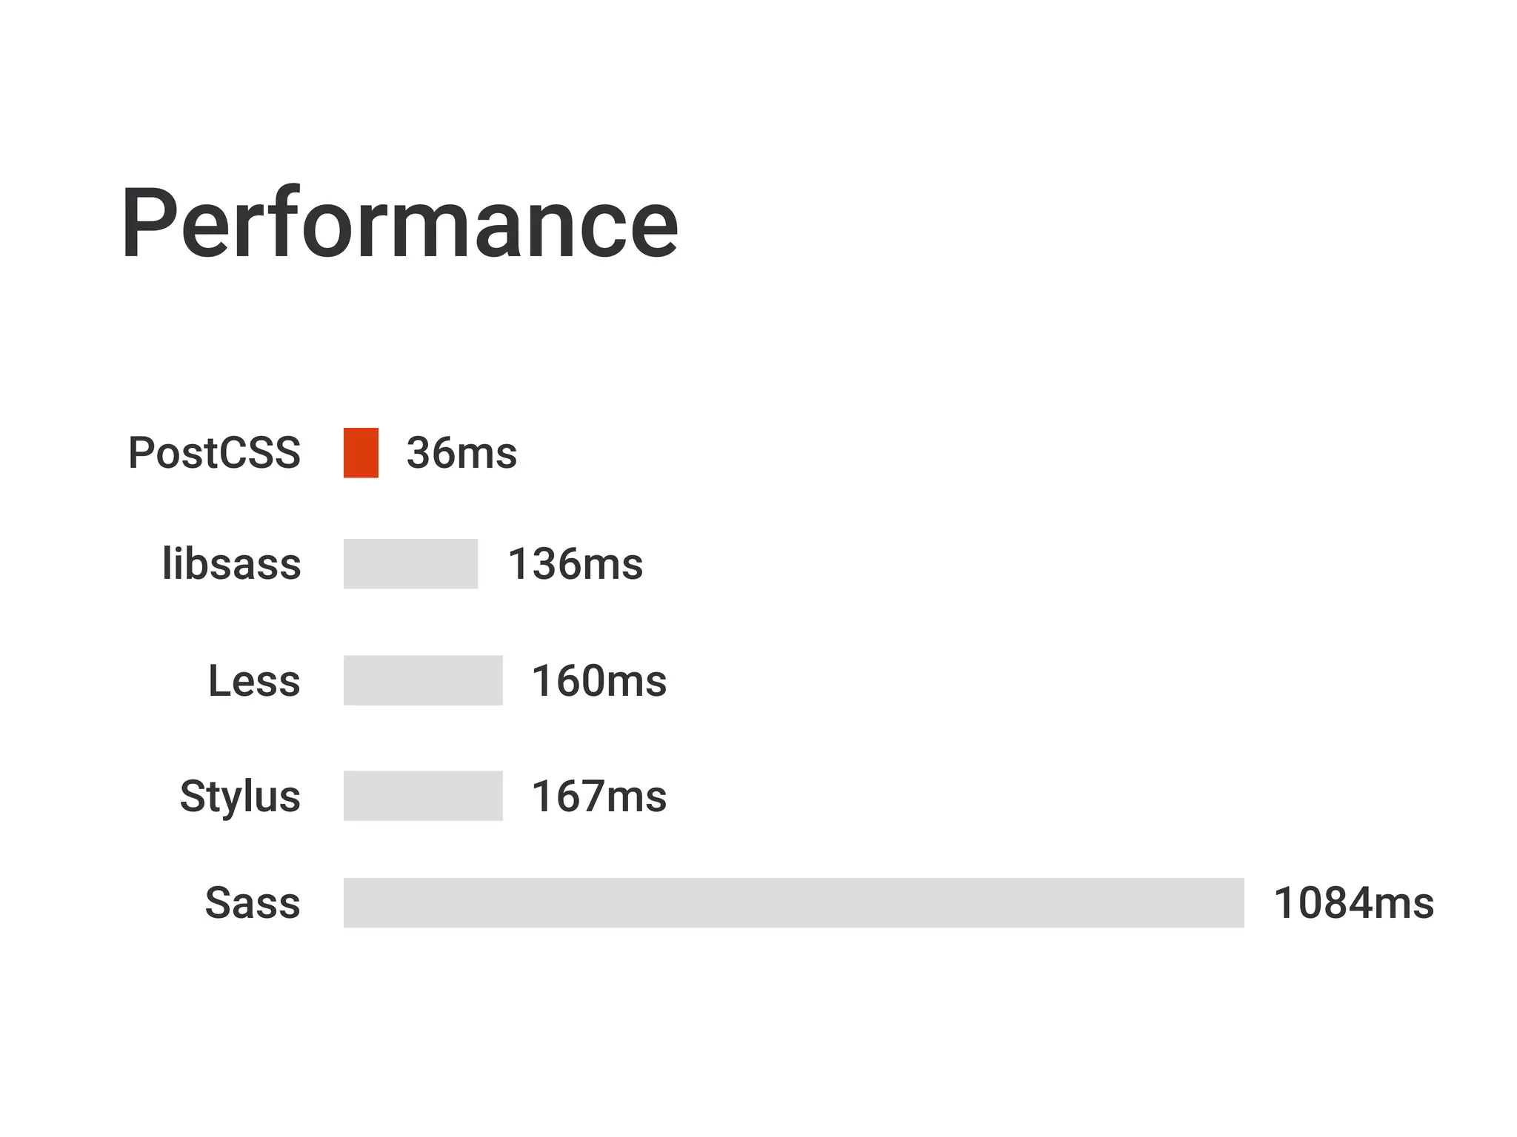Click the letter P in Performance
Image resolution: width=1517 pixels, height=1137 pixels.
[x=149, y=224]
